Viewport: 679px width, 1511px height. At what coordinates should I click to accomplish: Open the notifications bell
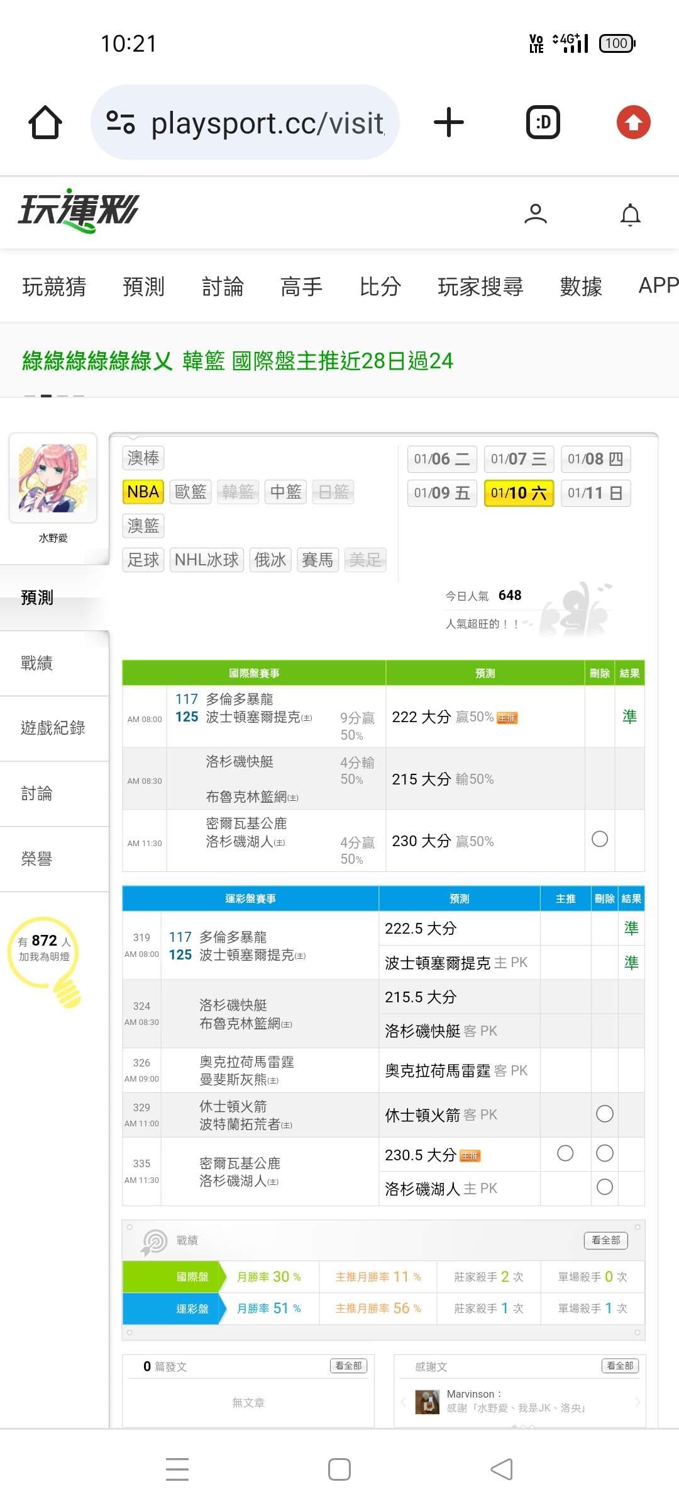click(x=630, y=214)
